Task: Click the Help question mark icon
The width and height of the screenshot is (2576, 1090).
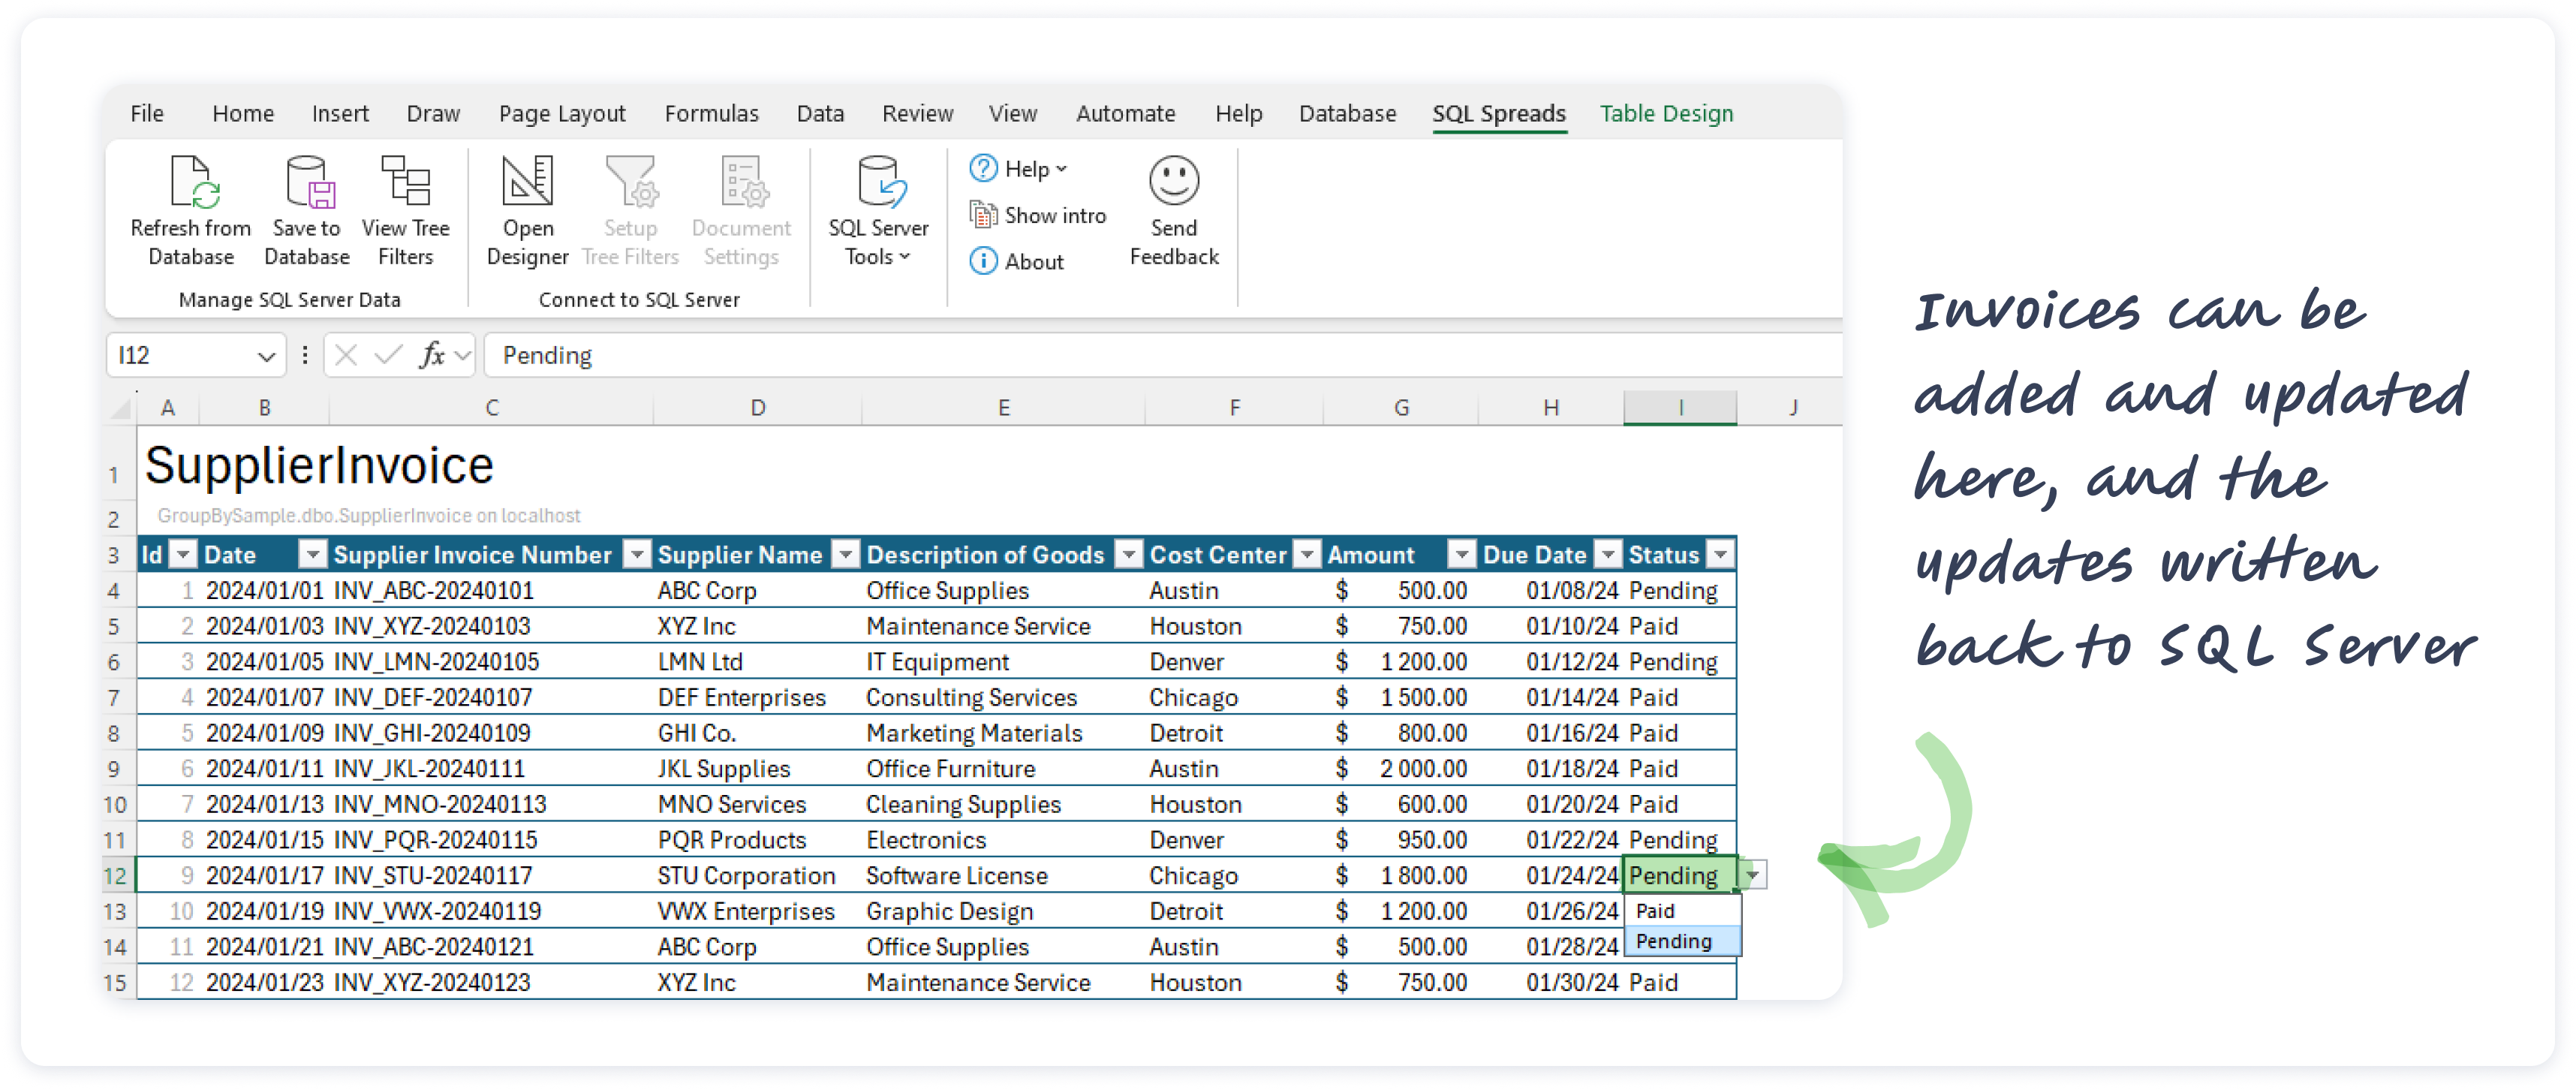Action: point(984,168)
